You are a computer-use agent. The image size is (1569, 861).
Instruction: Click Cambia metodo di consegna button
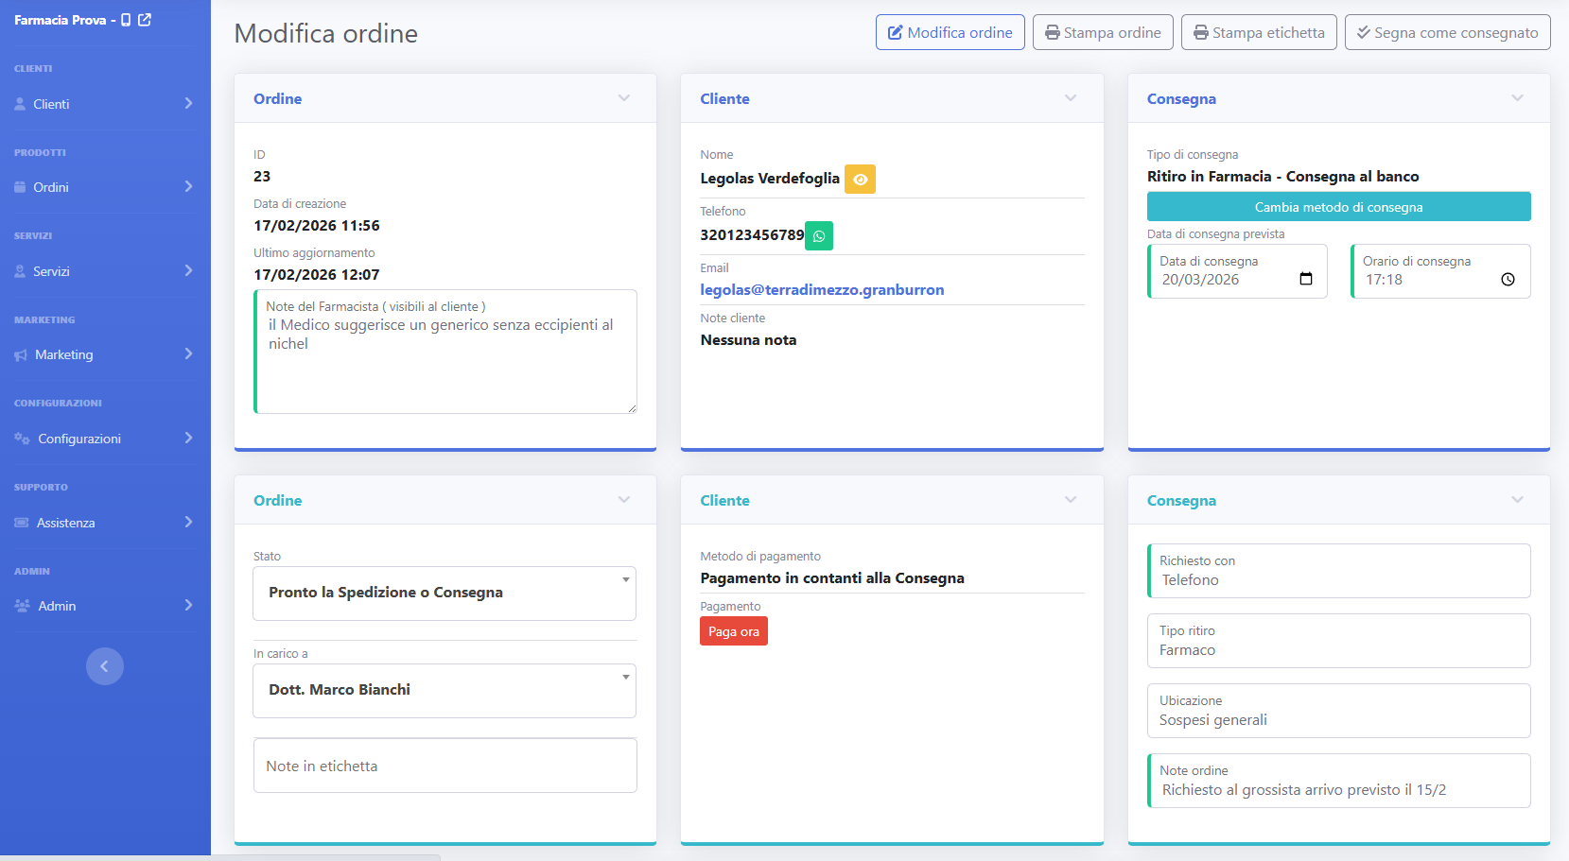tap(1338, 207)
